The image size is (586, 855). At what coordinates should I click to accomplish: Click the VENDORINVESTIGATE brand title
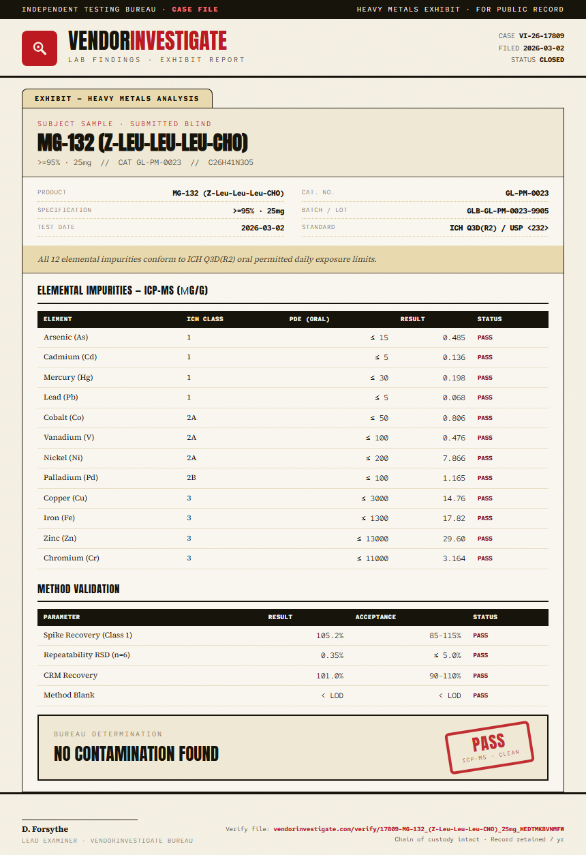coord(147,41)
